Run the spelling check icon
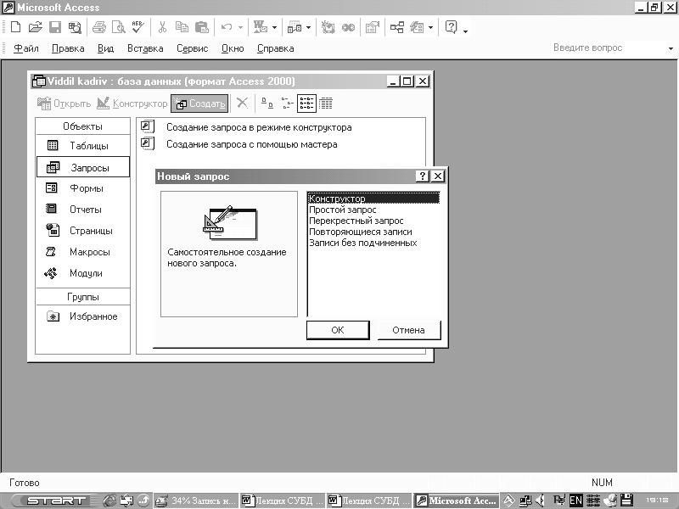This screenshot has width=679, height=509. (137, 27)
